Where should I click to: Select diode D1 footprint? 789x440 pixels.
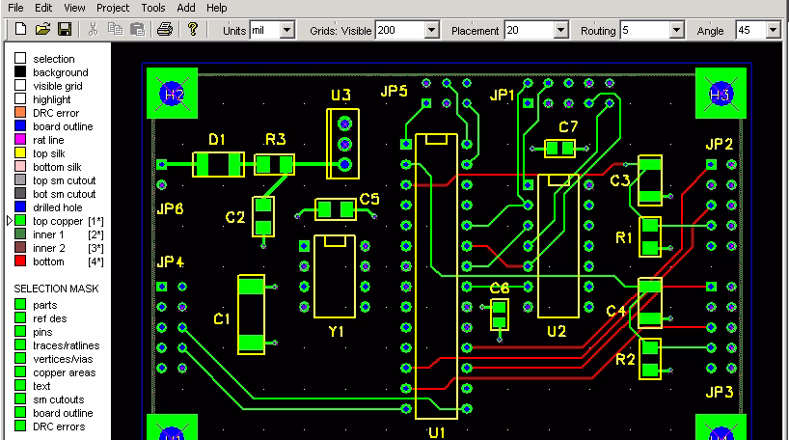[218, 164]
